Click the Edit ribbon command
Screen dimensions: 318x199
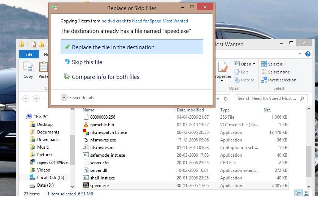(241, 72)
